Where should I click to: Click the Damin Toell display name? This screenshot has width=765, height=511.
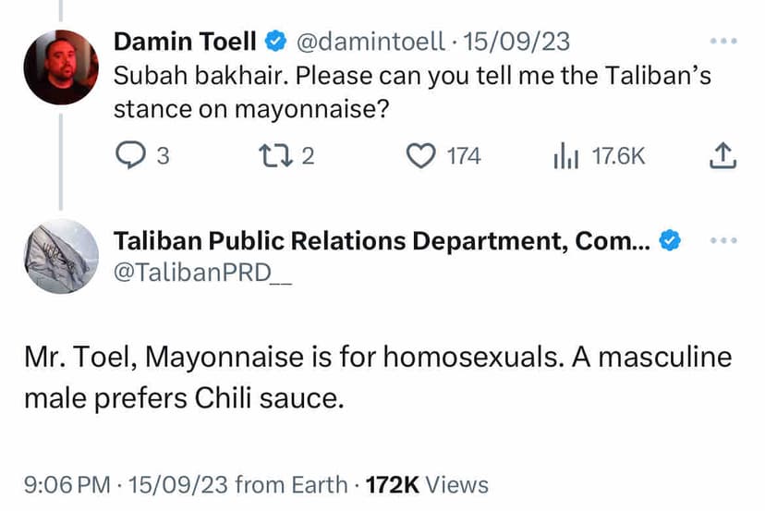185,42
